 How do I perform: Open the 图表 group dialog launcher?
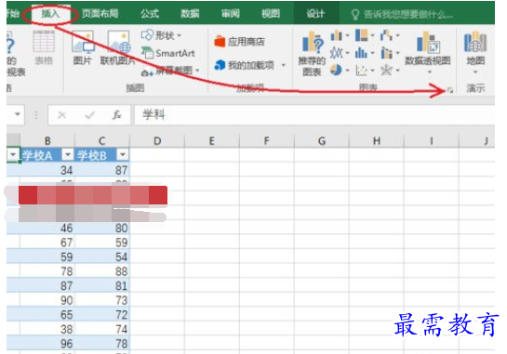tap(450, 90)
